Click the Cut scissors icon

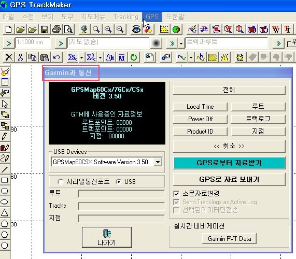pyautogui.click(x=21, y=57)
